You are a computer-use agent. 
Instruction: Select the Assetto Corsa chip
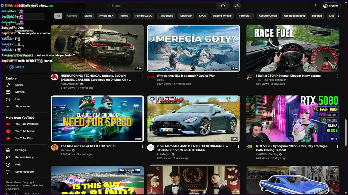(268, 16)
